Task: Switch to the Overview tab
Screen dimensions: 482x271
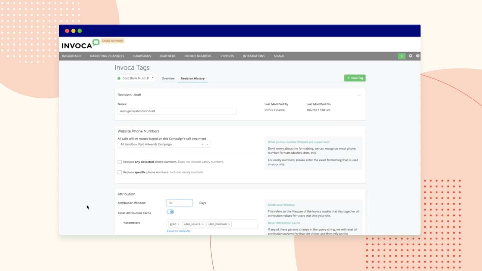Action: (168, 78)
